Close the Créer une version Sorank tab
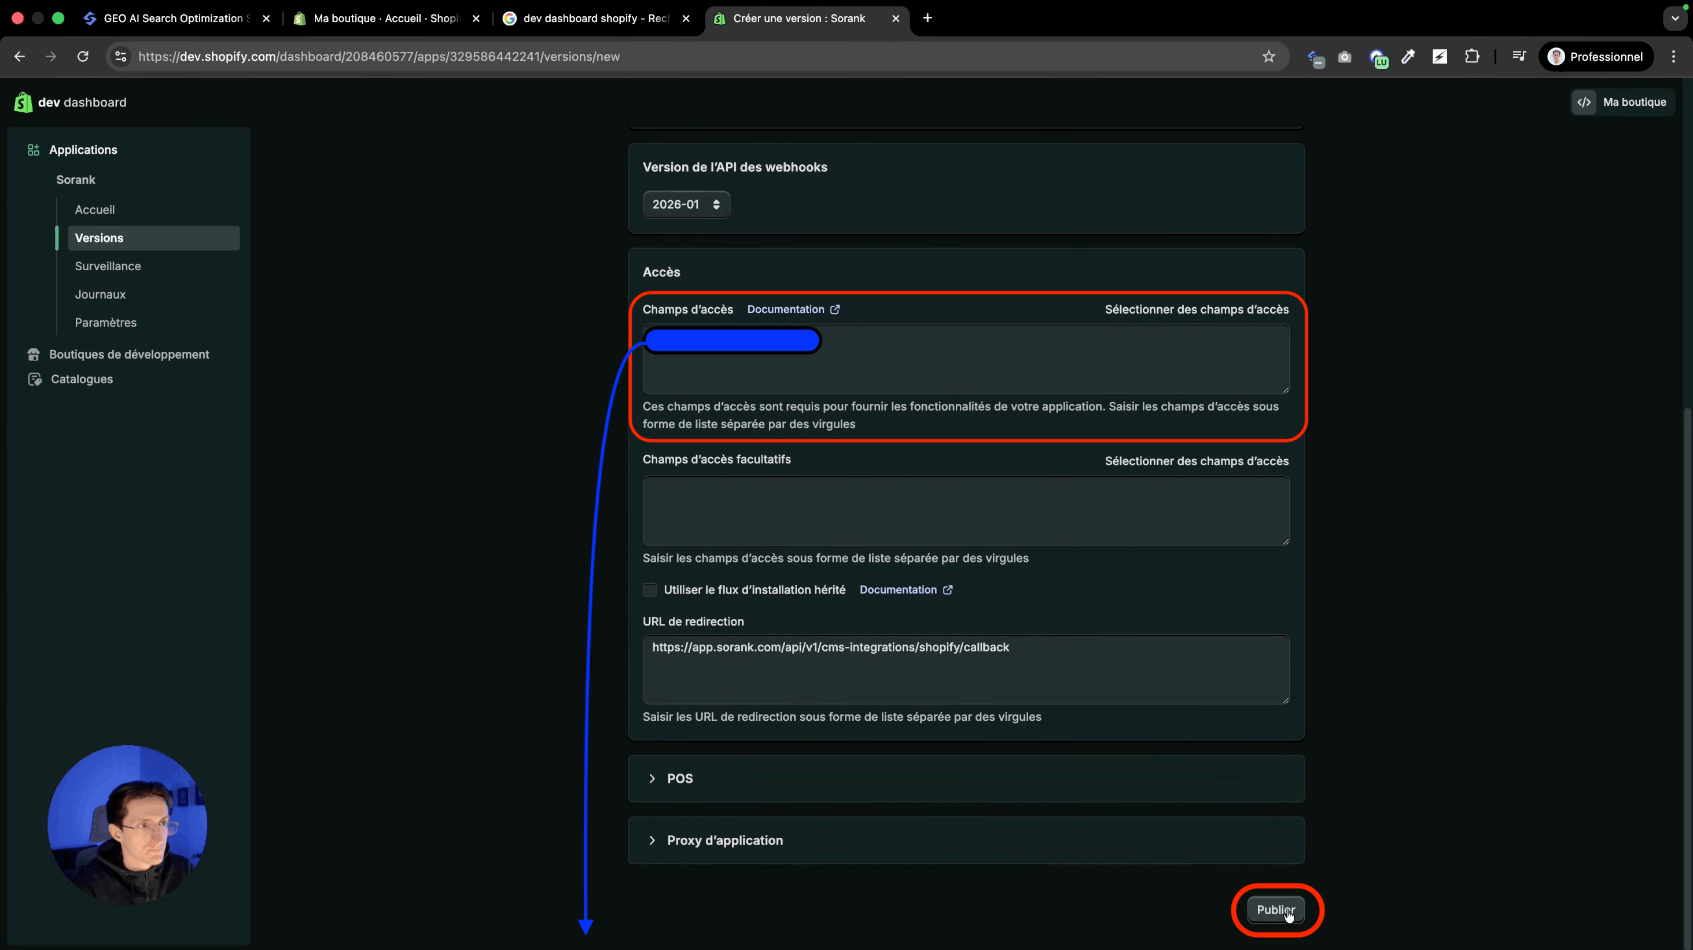 (x=896, y=19)
